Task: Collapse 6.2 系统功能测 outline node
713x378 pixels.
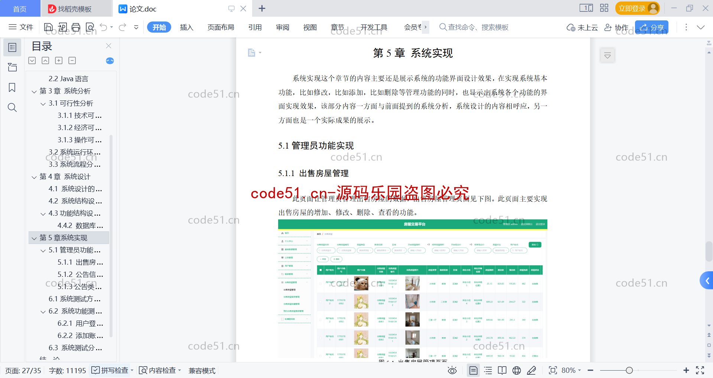Action: point(43,312)
